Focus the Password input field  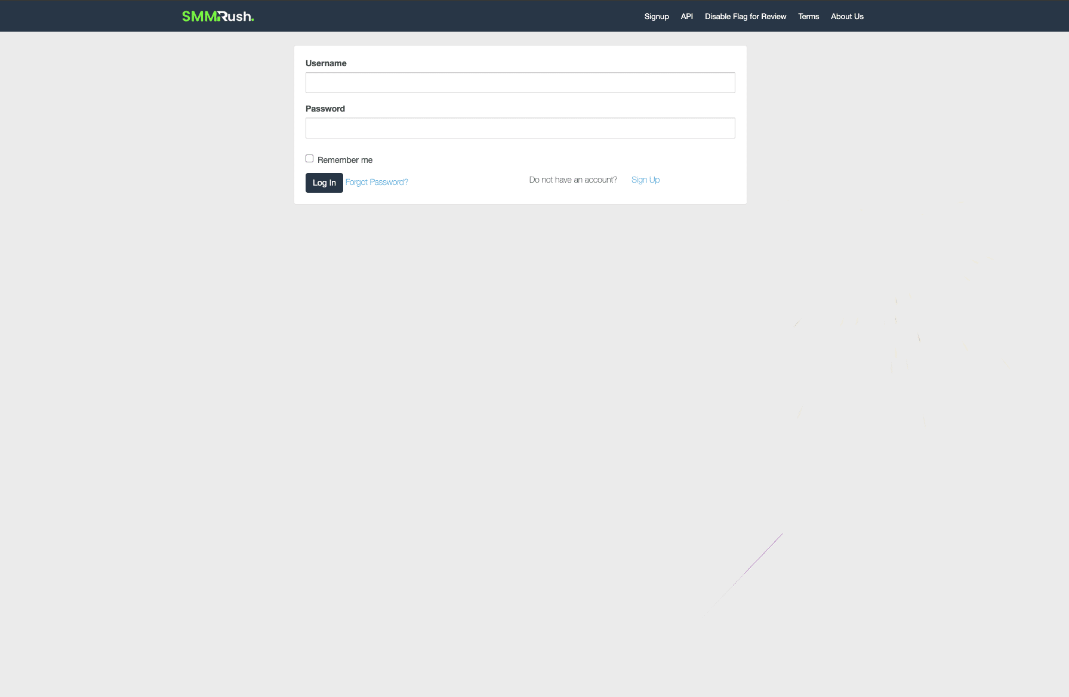coord(520,128)
